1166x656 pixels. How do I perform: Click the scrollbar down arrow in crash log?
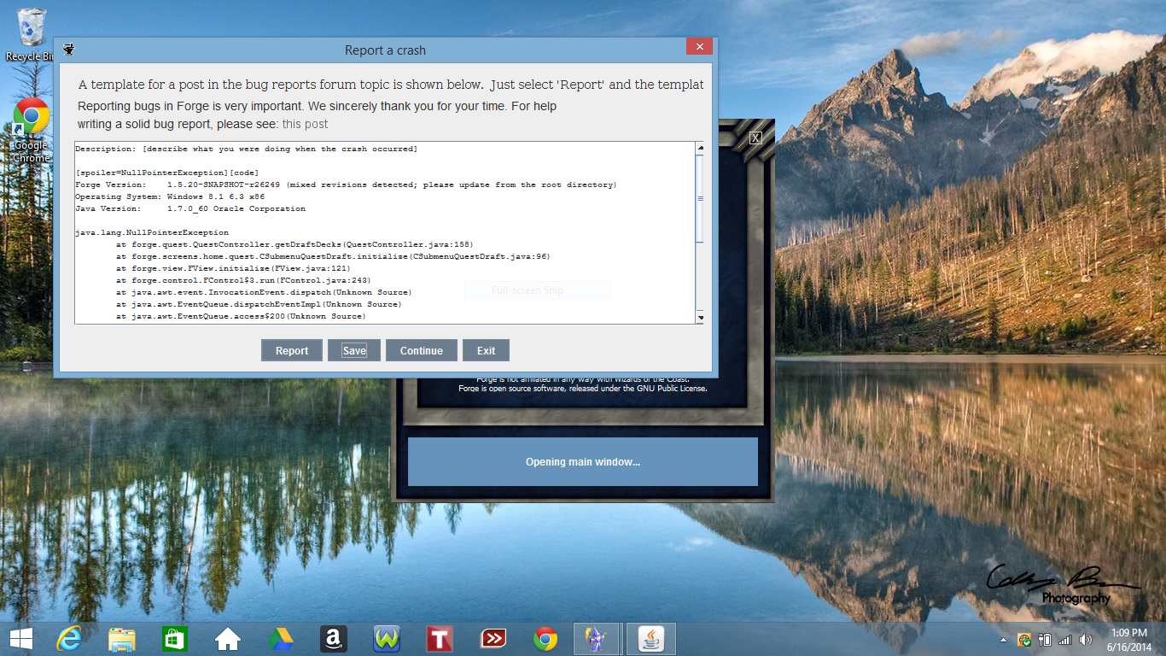(x=700, y=318)
